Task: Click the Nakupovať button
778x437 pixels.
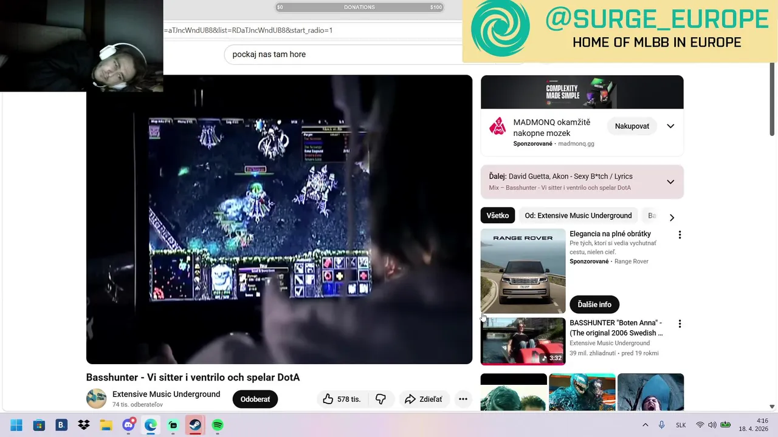Action: pos(632,126)
